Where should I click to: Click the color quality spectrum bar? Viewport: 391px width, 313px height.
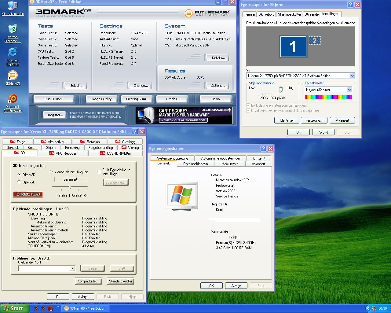328,97
